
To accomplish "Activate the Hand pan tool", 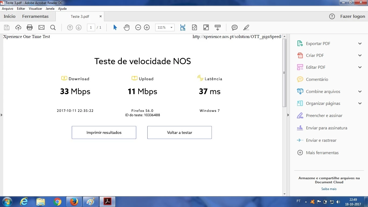I will click(127, 27).
